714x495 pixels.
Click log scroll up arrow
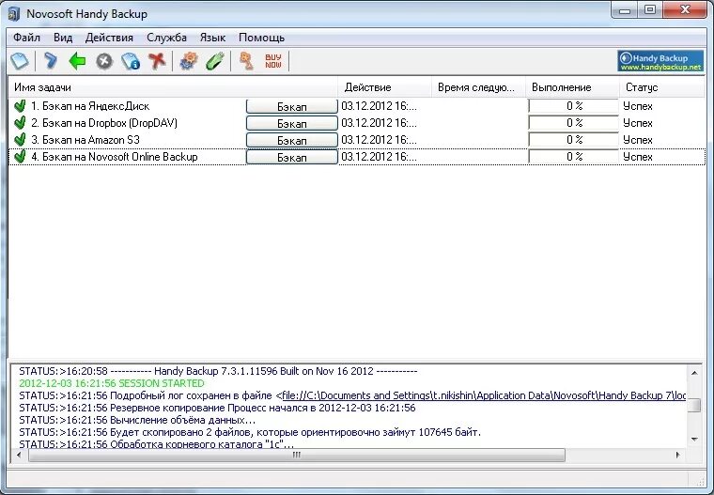[694, 373]
